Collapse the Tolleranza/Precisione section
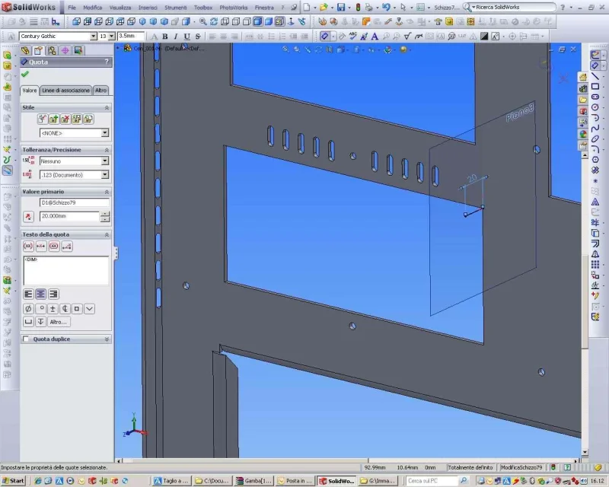This screenshot has width=609, height=487. tap(107, 150)
